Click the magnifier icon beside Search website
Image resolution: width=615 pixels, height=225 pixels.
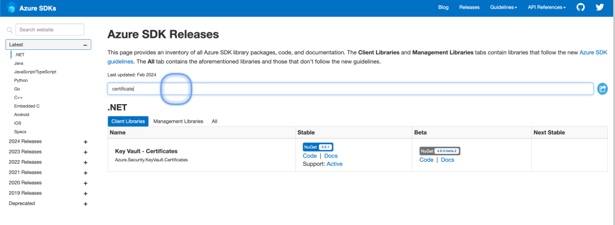(x=10, y=30)
